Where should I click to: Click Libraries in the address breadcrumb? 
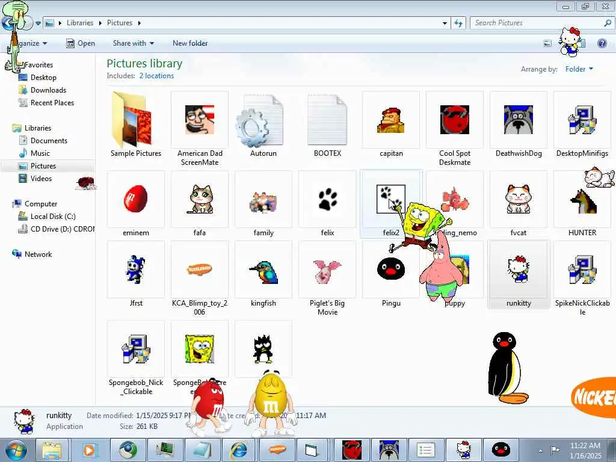(80, 23)
